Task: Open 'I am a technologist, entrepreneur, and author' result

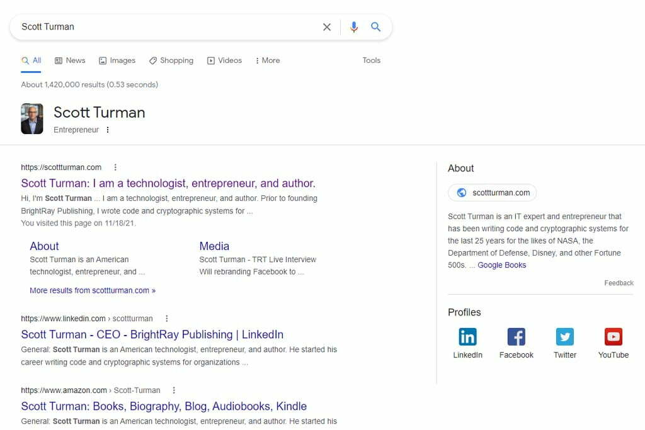Action: click(168, 183)
